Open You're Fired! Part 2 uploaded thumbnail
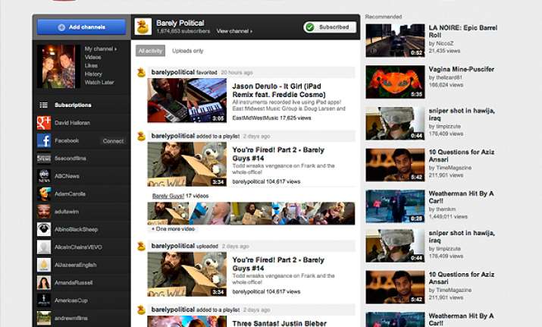Image resolution: width=542 pixels, height=327 pixels. [x=187, y=274]
